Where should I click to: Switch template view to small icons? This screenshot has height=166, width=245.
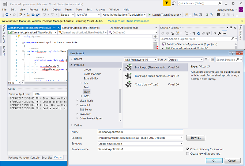point(207,60)
